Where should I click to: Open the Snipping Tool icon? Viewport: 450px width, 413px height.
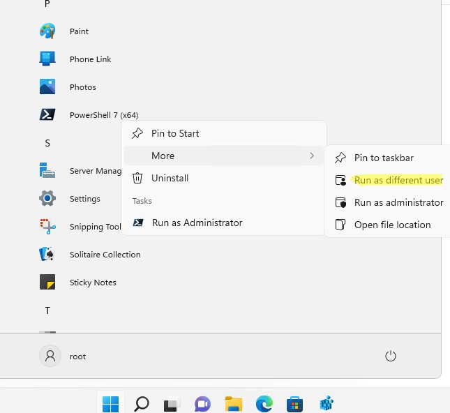(x=47, y=227)
